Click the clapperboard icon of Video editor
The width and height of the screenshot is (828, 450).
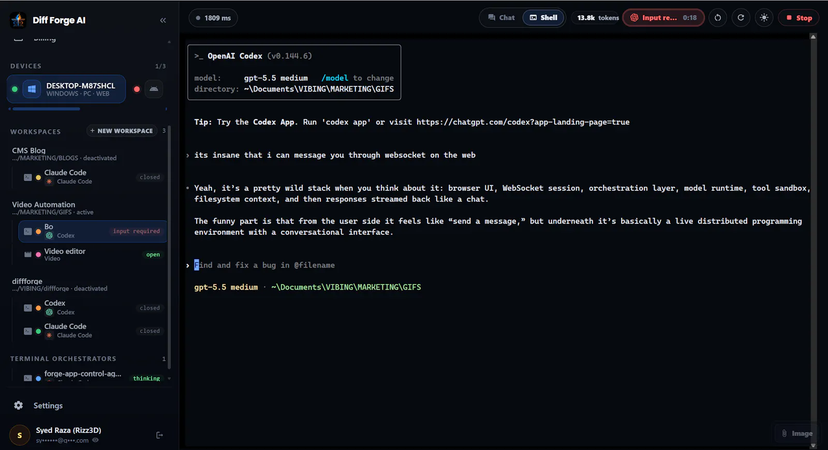[28, 254]
